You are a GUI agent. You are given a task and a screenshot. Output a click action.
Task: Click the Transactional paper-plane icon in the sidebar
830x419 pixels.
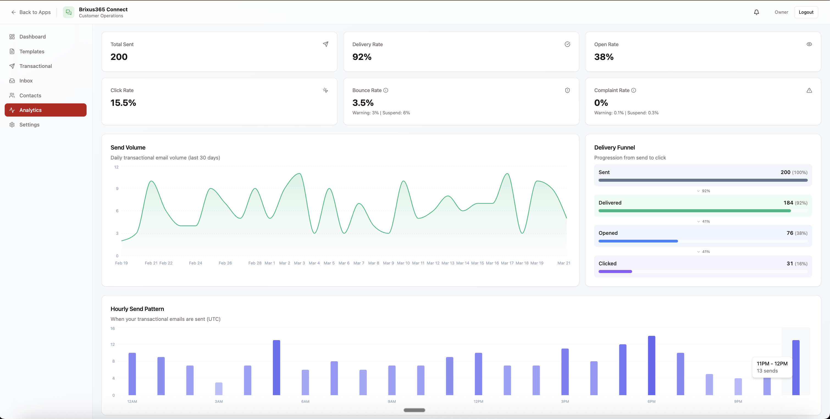pos(12,66)
